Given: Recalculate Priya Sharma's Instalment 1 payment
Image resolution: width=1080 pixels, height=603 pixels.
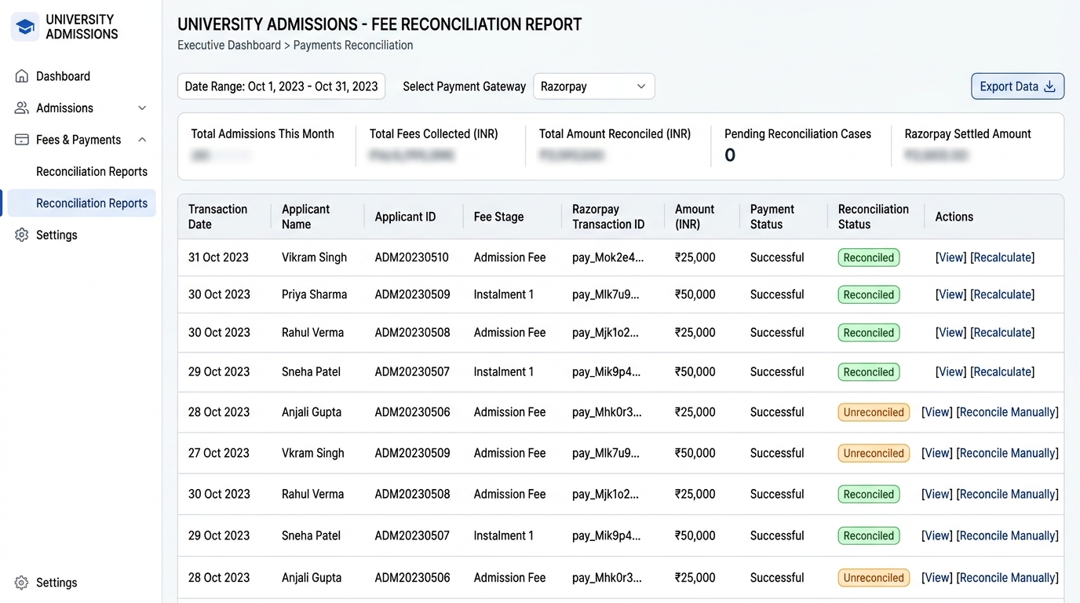Looking at the screenshot, I should pos(1002,294).
